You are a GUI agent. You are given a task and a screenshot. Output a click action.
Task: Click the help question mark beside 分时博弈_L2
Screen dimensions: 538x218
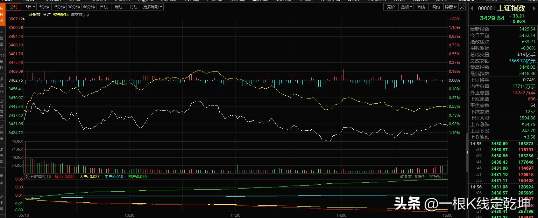tap(27, 177)
